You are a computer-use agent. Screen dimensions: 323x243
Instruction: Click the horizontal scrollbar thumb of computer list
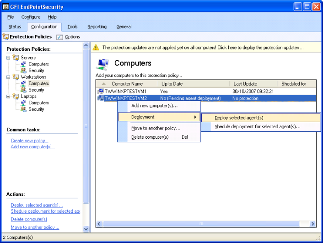pyautogui.click(x=201, y=224)
